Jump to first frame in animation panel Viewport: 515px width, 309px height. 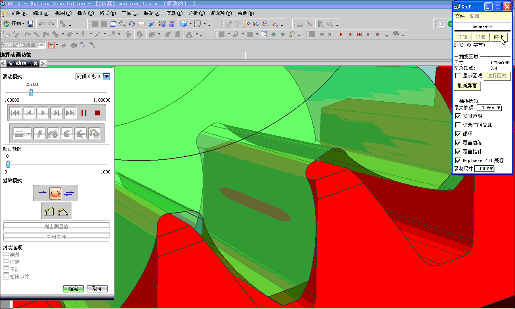[x=15, y=113]
